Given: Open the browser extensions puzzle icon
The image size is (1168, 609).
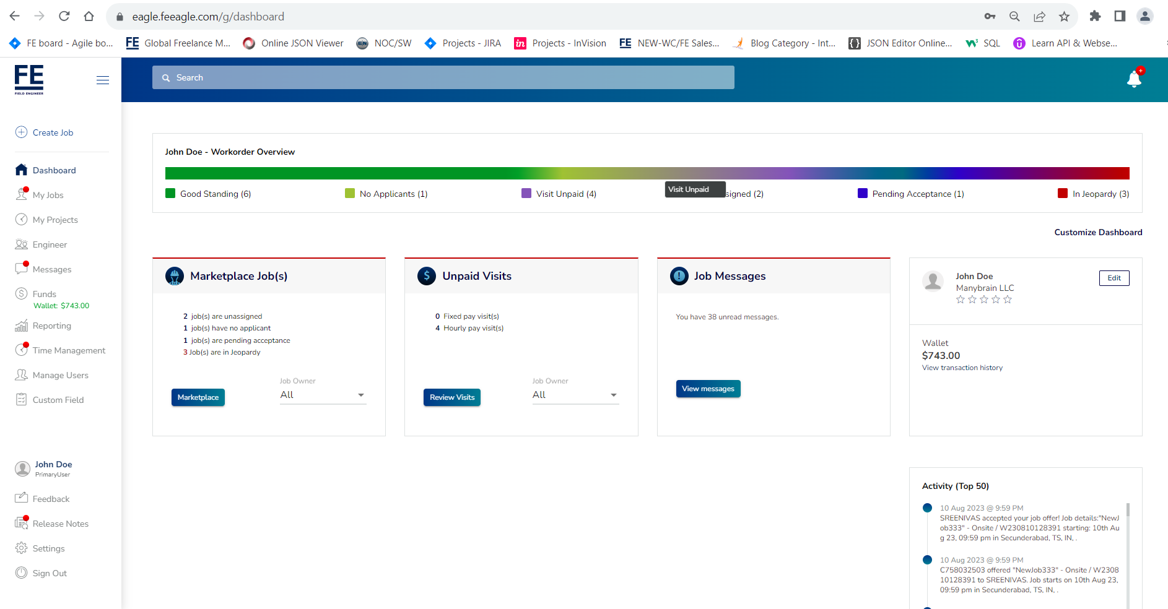Looking at the screenshot, I should coord(1095,16).
